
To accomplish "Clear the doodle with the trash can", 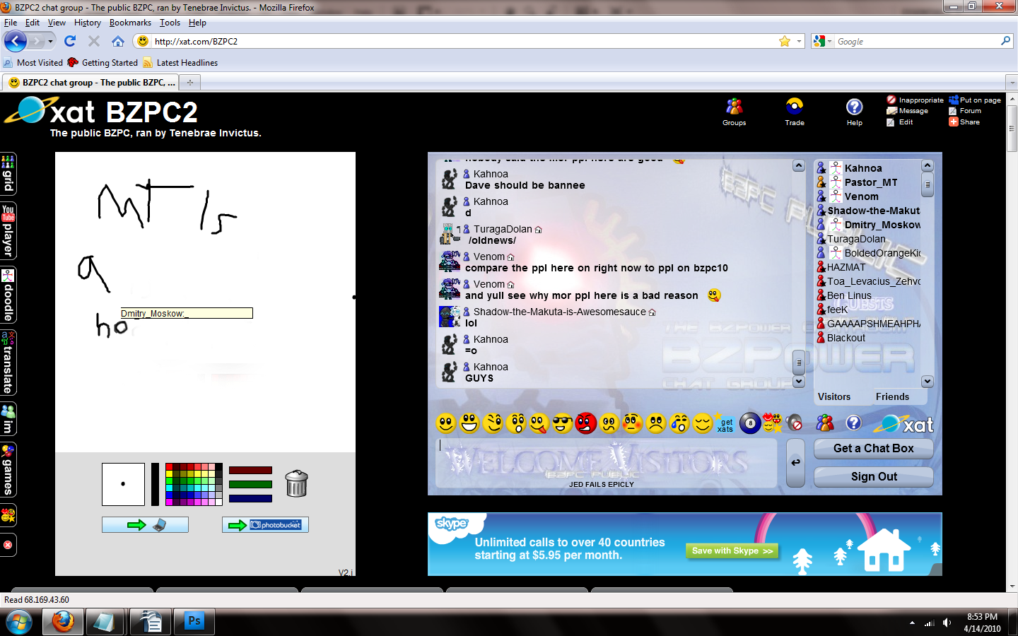I will click(x=296, y=484).
